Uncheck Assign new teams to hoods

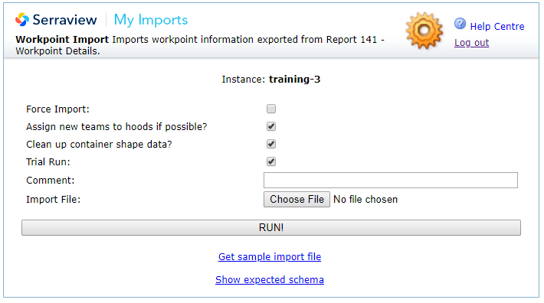coord(271,126)
